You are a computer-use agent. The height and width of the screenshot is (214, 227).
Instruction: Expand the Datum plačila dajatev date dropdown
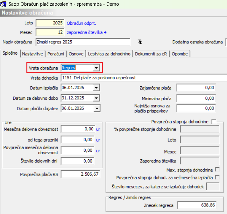97,108
